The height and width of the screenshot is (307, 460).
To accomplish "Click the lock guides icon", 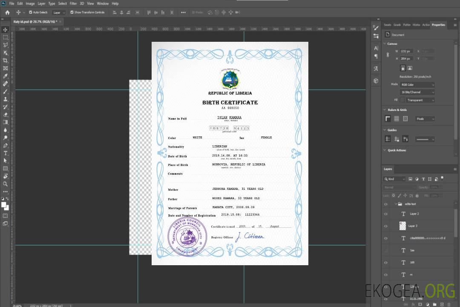I will point(397,139).
